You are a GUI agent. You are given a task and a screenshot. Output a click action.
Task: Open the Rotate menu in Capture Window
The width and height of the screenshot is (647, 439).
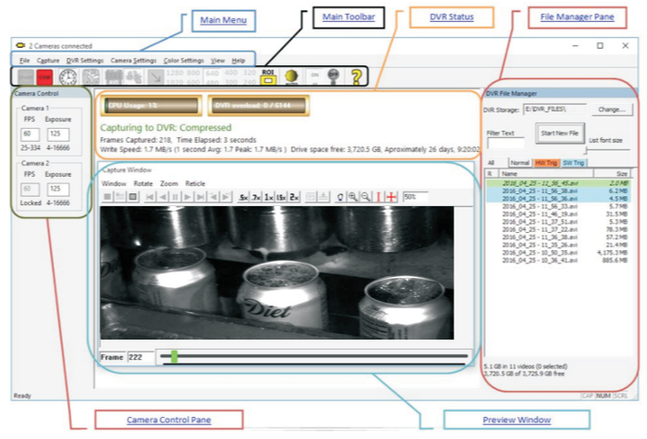[x=143, y=183]
